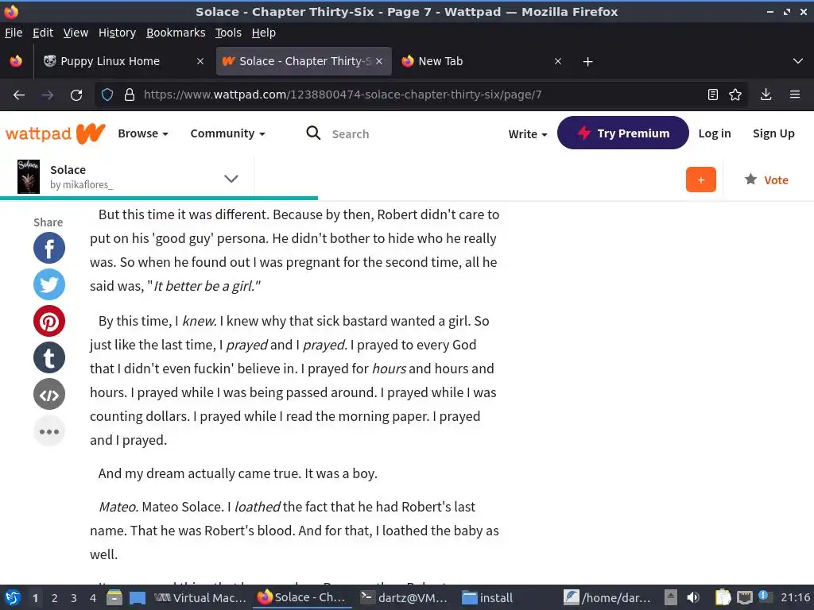Show more share options ellipsis
This screenshot has width=814, height=610.
point(49,431)
